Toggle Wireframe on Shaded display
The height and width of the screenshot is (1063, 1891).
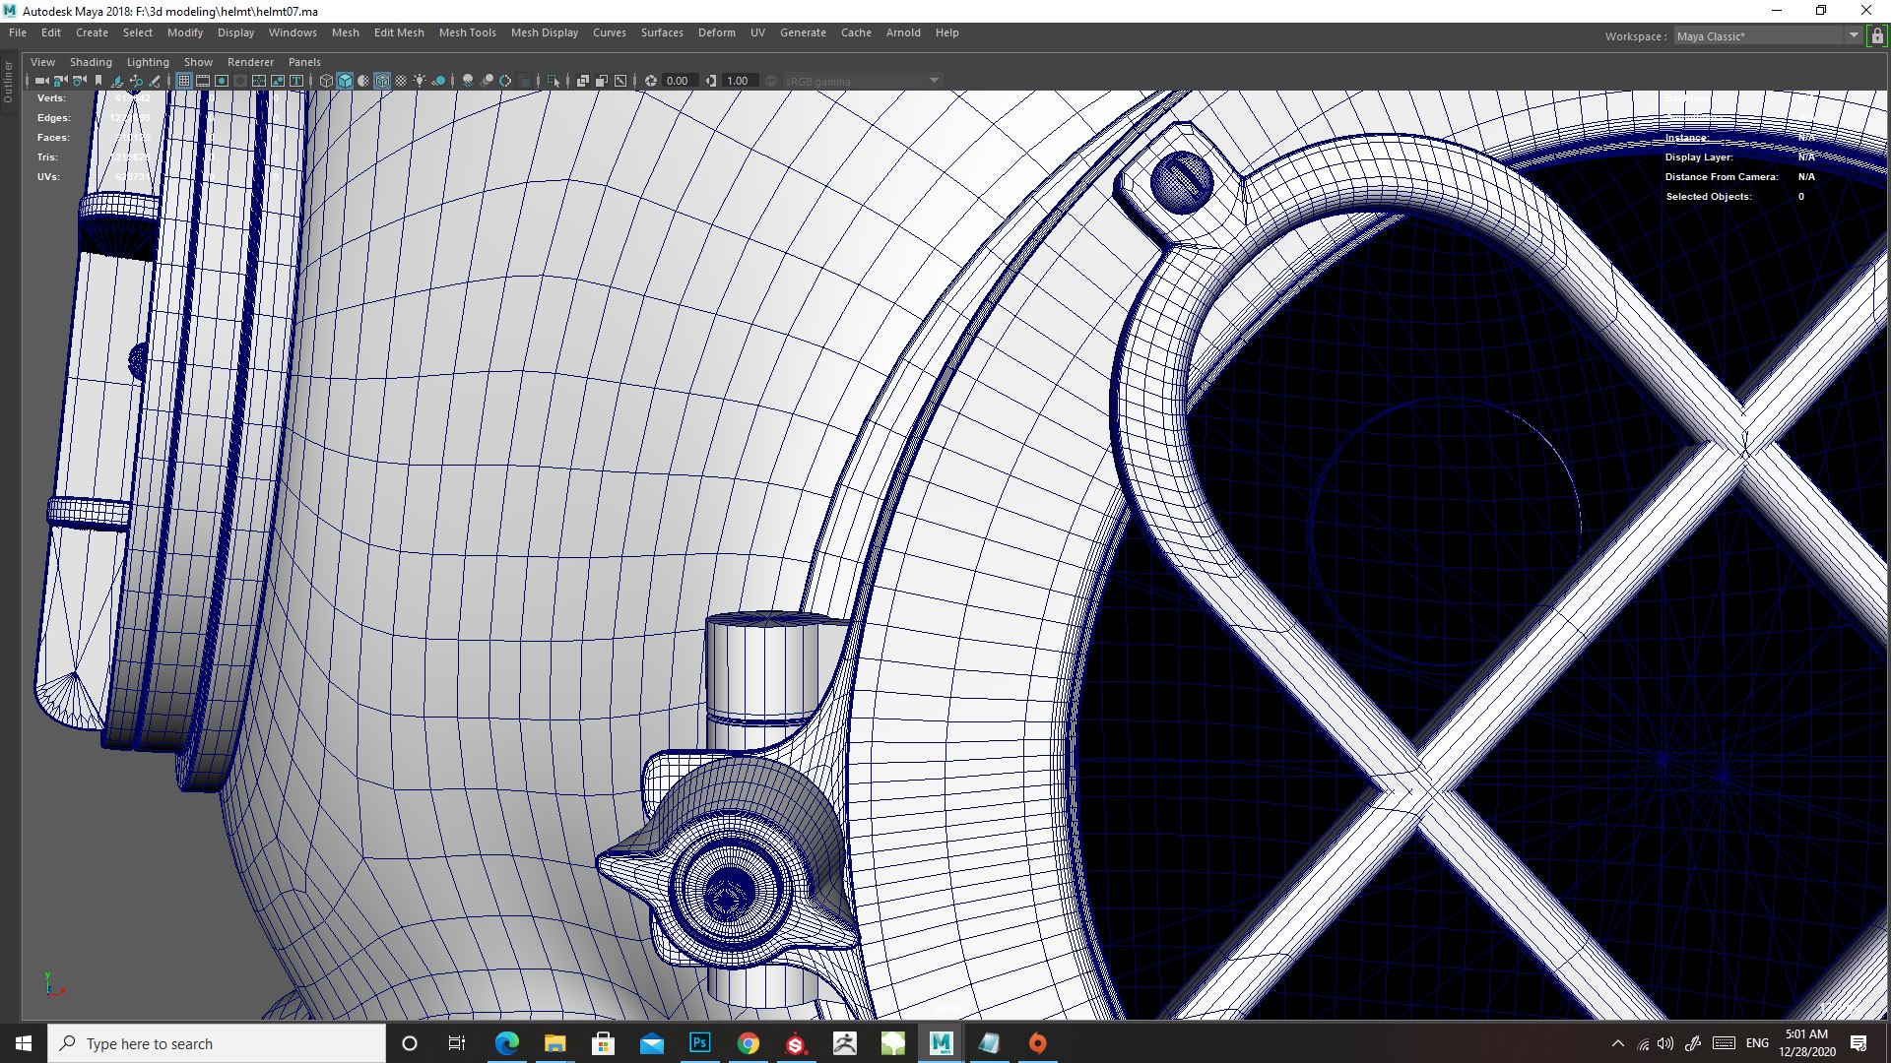pos(382,81)
